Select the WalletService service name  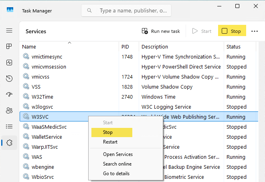[x=47, y=137]
